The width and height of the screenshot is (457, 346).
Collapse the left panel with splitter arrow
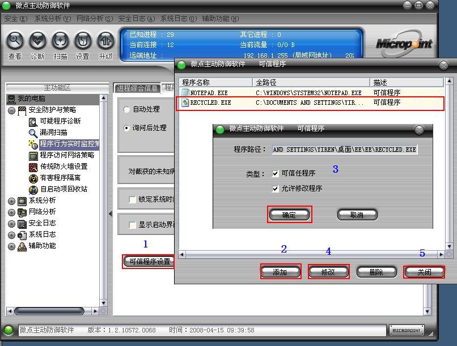(111, 213)
